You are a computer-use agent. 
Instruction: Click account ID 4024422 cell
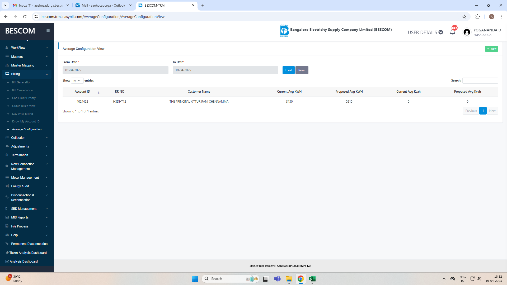tap(82, 102)
